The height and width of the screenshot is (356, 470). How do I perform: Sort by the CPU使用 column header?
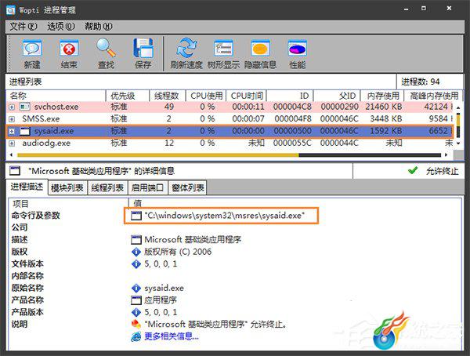pyautogui.click(x=206, y=96)
